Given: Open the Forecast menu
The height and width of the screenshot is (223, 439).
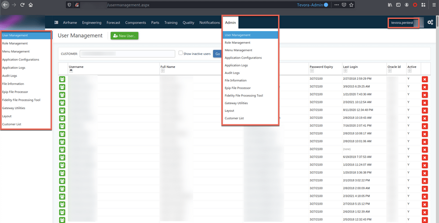Looking at the screenshot, I should 113,23.
